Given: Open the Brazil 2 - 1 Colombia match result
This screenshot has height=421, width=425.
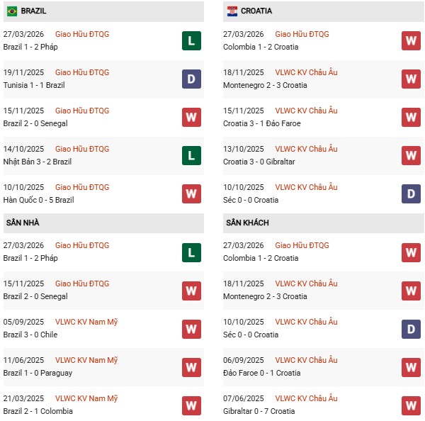Looking at the screenshot, I should tap(38, 411).
